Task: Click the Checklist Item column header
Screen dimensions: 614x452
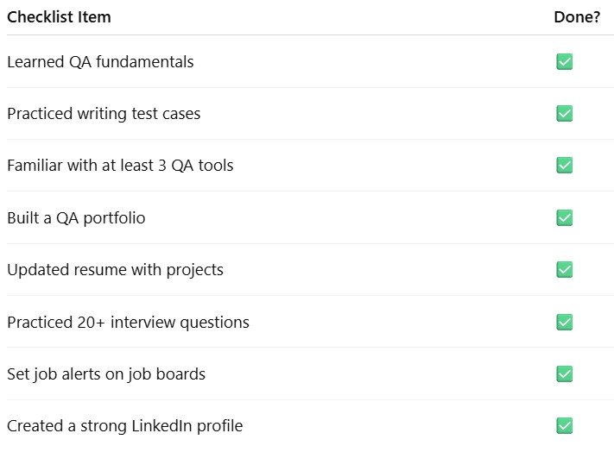Action: [59, 17]
